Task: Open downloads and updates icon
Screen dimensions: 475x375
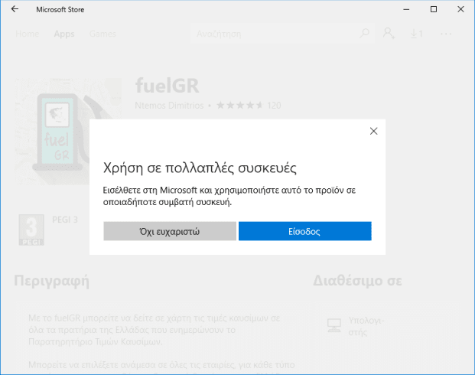Action: tap(417, 34)
